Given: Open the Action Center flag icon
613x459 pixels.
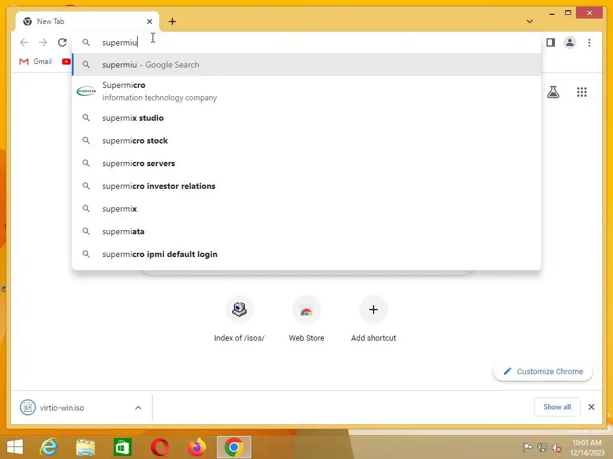Looking at the screenshot, I should point(527,447).
